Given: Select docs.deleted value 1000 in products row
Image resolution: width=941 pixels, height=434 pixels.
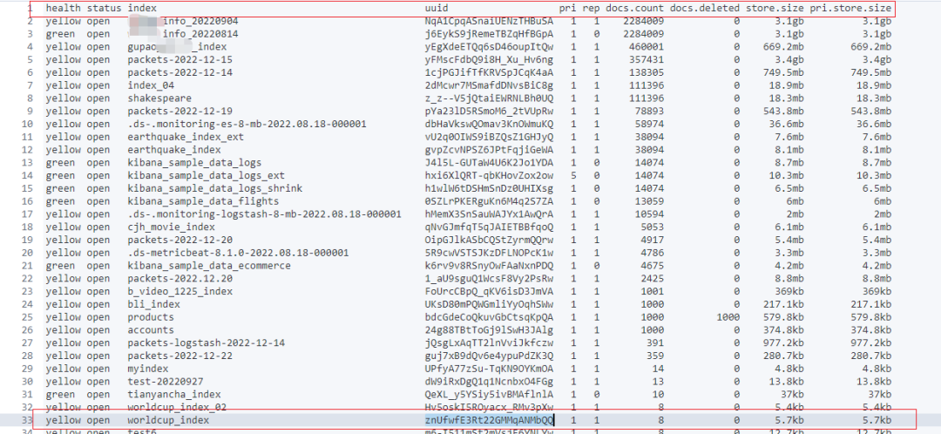Looking at the screenshot, I should [x=728, y=317].
